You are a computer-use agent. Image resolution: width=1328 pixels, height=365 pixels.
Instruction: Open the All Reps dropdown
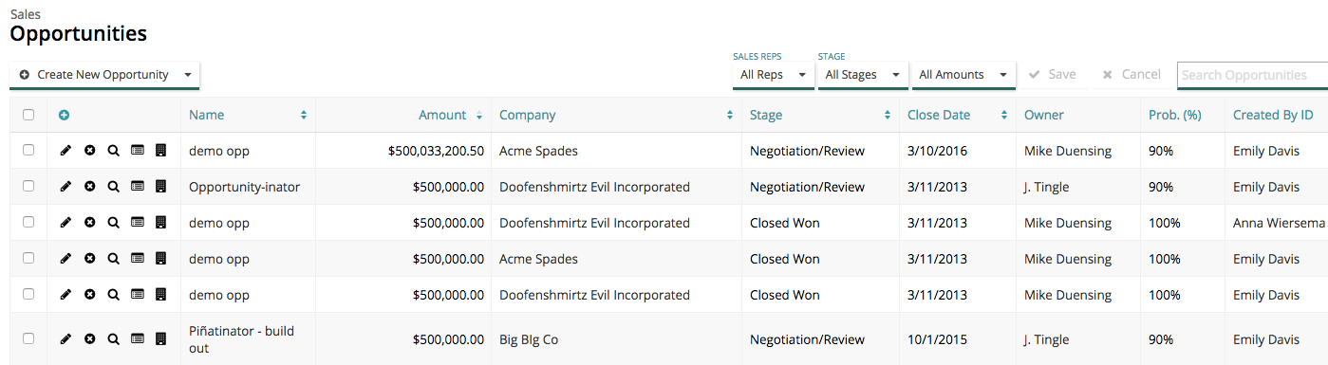click(x=773, y=75)
